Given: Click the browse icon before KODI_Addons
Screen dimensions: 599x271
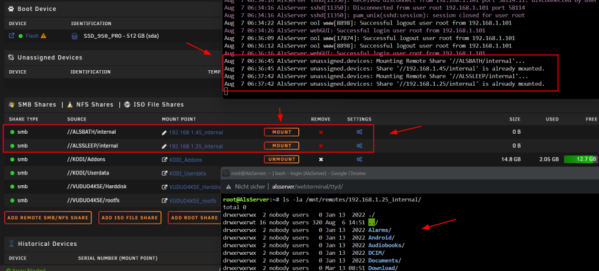Looking at the screenshot, I should [x=165, y=159].
